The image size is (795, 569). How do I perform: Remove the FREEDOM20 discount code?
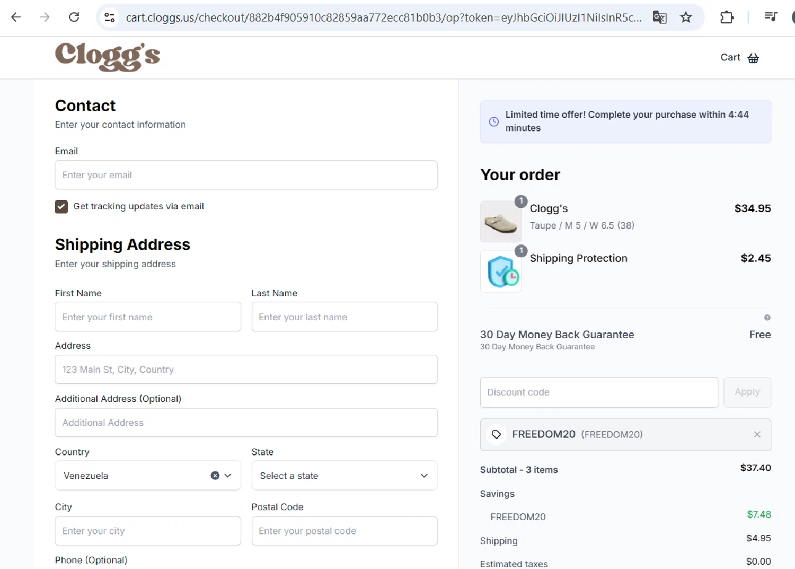point(757,434)
